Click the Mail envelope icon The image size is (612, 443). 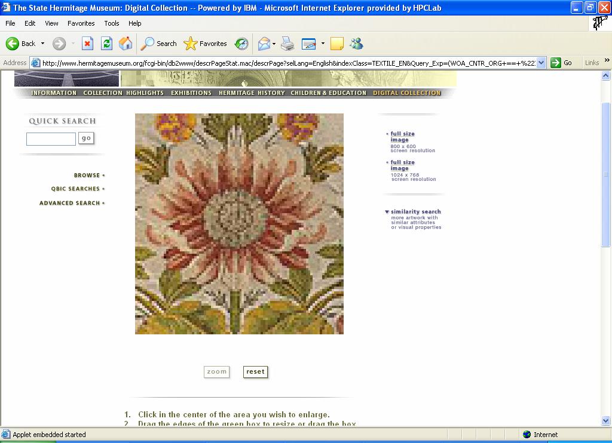coord(264,44)
